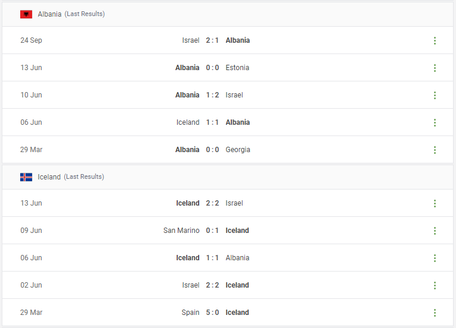Open Iceland team link in section header
The height and width of the screenshot is (328, 456).
tap(49, 177)
